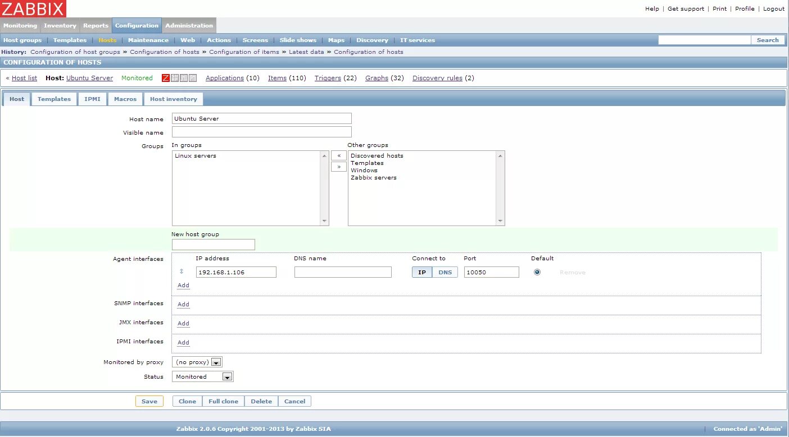Open the Discovery rules link
Screen dimensions: 789x437
437,78
